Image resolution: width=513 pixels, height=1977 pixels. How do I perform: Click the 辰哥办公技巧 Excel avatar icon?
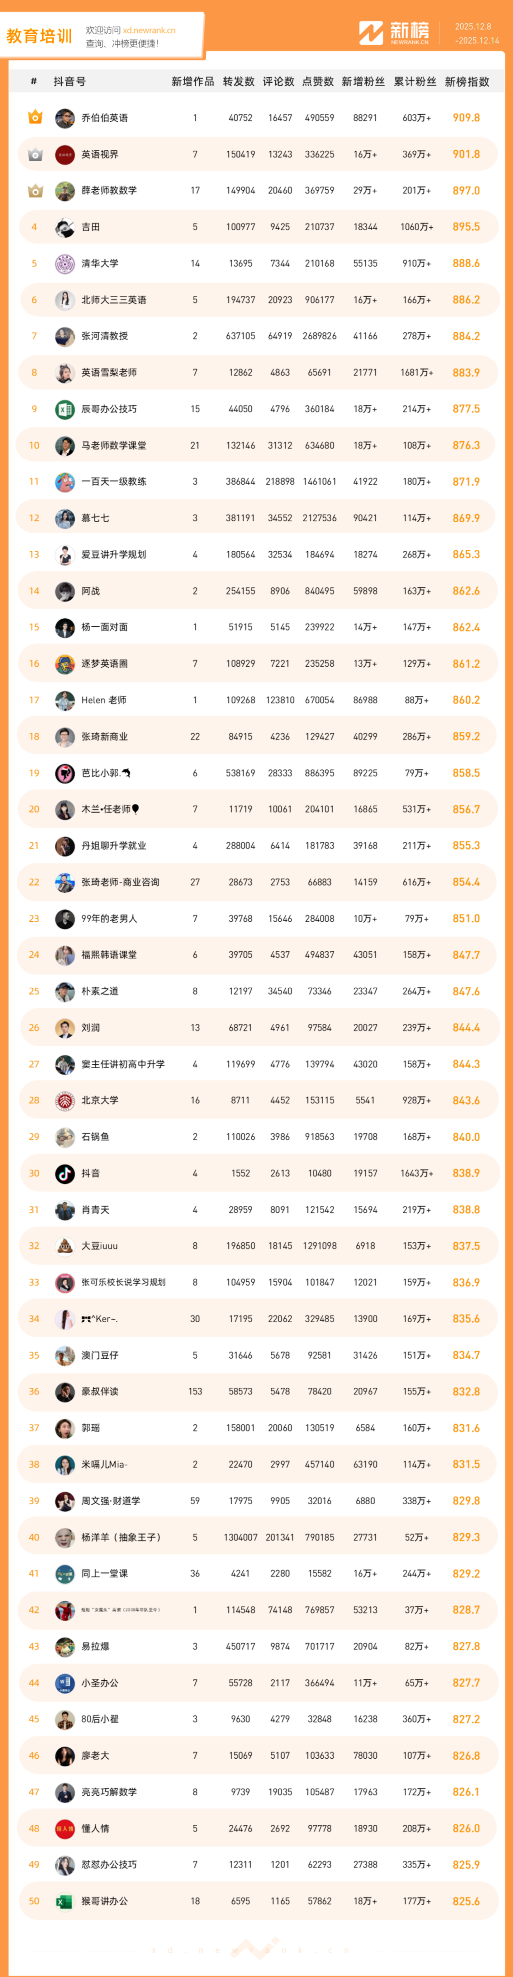pos(65,409)
